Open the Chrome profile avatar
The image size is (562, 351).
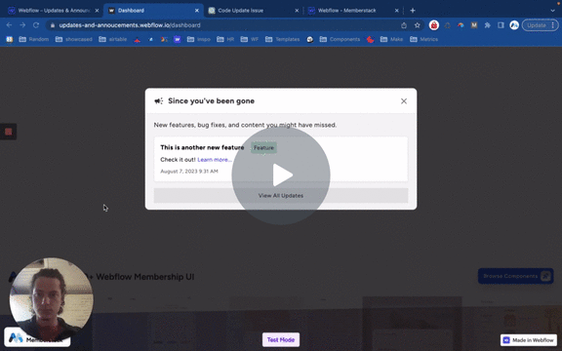(x=514, y=25)
